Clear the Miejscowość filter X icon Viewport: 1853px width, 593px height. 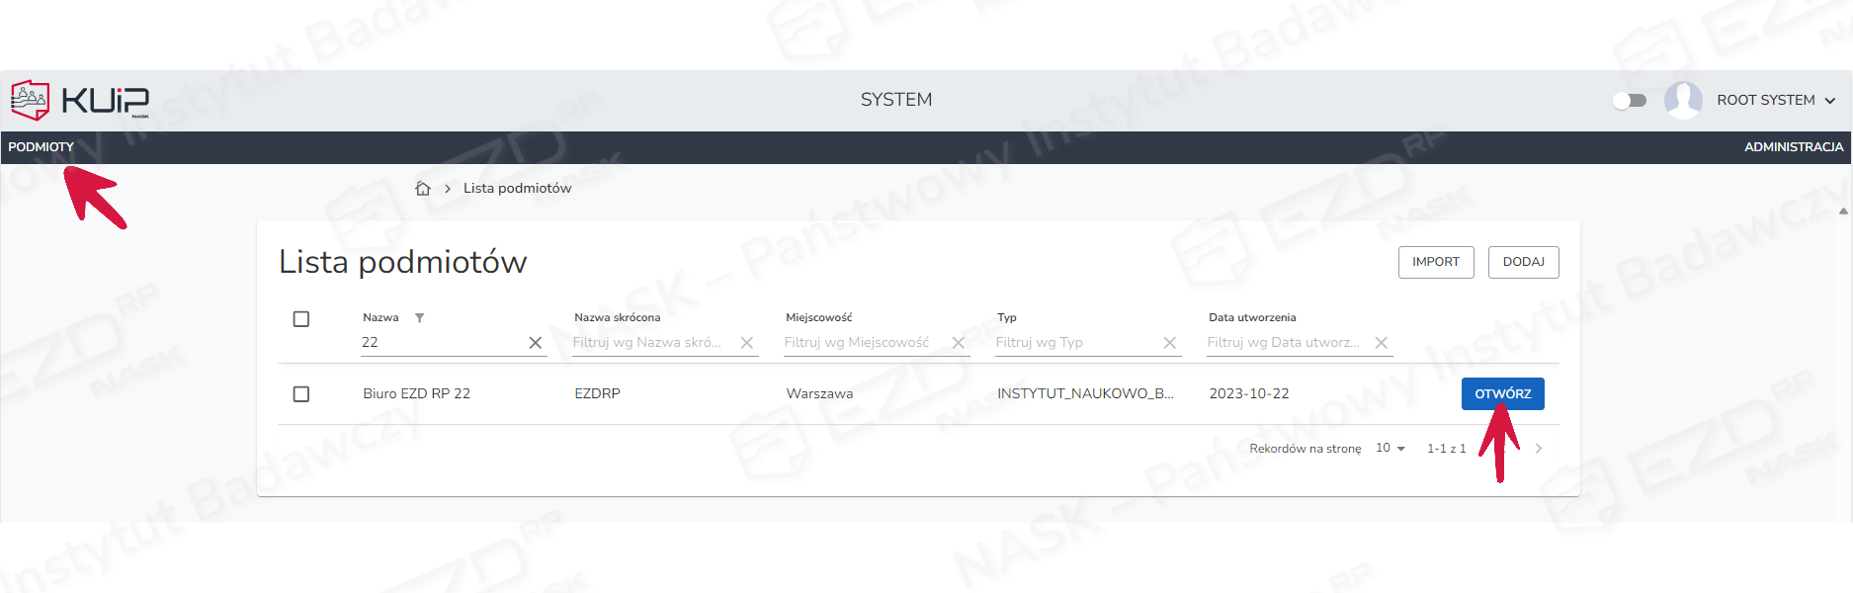(958, 342)
